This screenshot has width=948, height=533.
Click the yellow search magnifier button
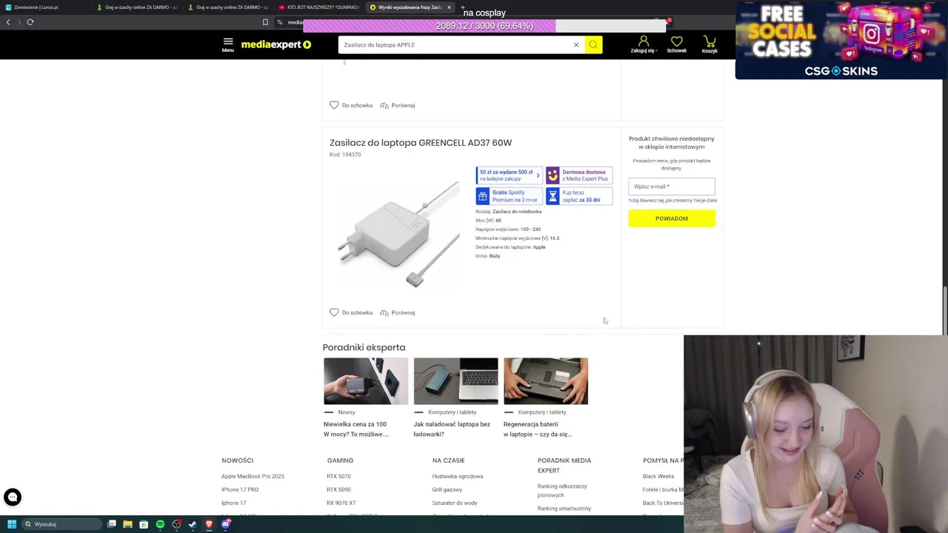(x=593, y=45)
